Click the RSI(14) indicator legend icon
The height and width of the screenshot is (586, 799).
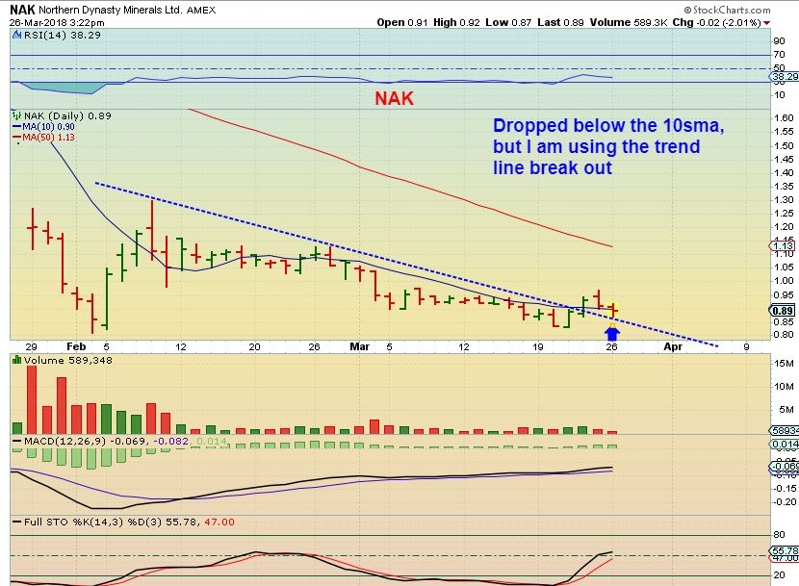point(15,34)
